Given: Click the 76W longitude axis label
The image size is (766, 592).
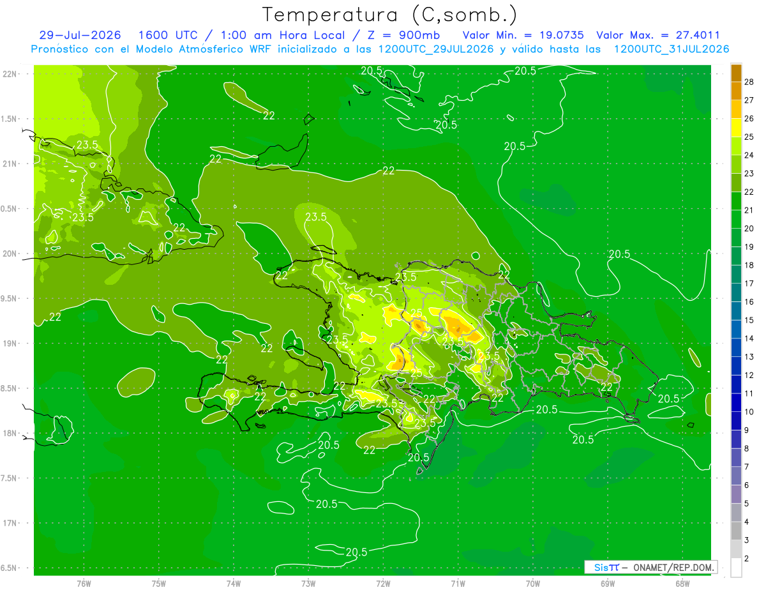Looking at the screenshot, I should 84,583.
